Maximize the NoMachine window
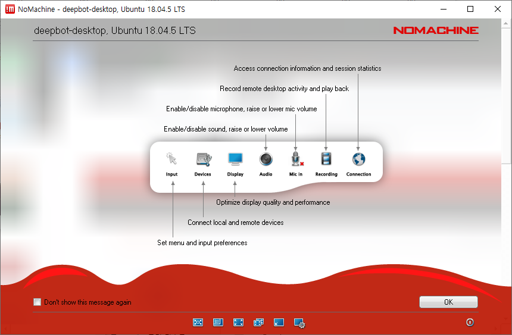The width and height of the screenshot is (512, 335). point(470,9)
